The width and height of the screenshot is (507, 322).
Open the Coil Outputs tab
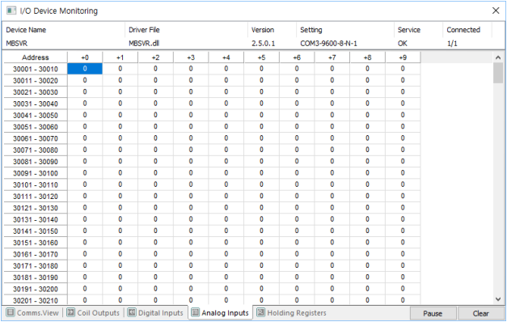pos(94,313)
